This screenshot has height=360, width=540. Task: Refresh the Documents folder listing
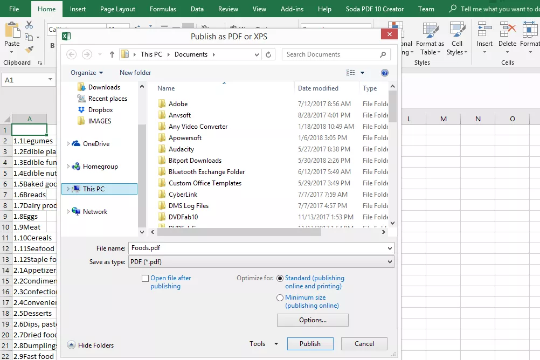tap(268, 54)
